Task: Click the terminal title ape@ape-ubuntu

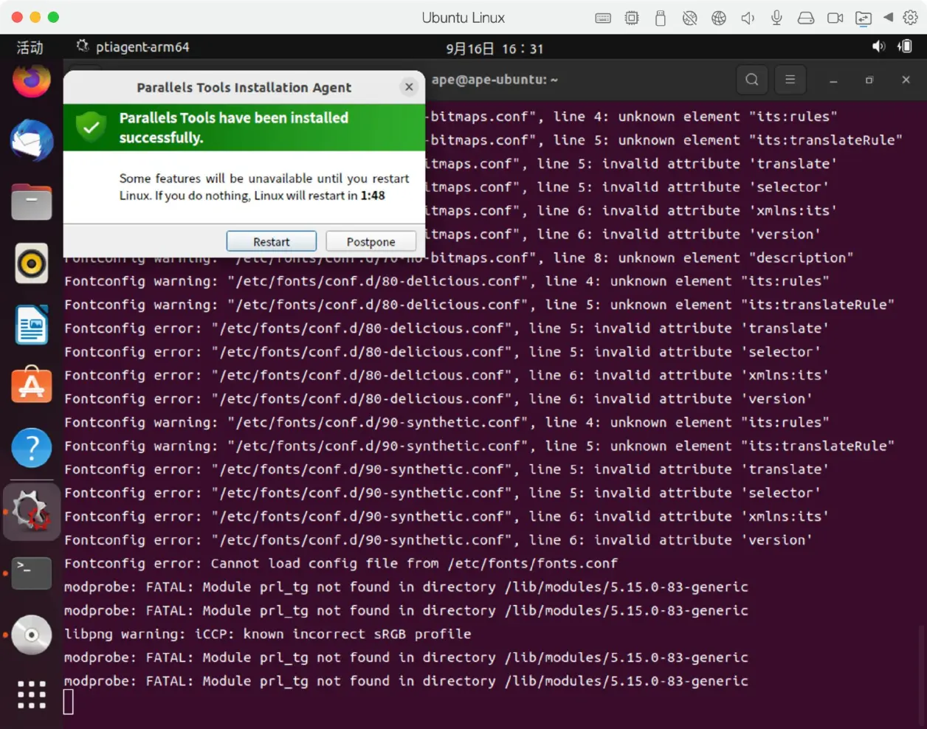Action: 494,80
